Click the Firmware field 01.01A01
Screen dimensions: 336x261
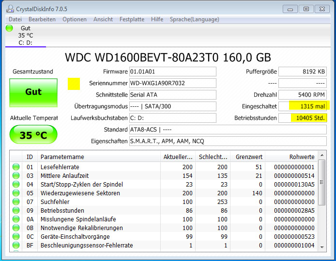pos(173,72)
